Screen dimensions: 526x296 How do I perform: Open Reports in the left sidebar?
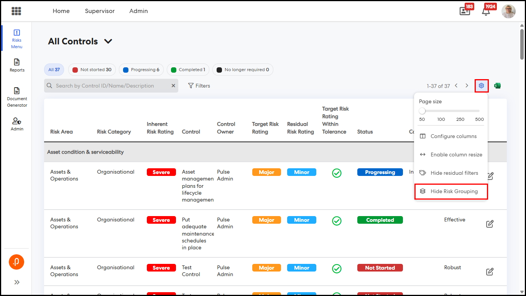(17, 65)
